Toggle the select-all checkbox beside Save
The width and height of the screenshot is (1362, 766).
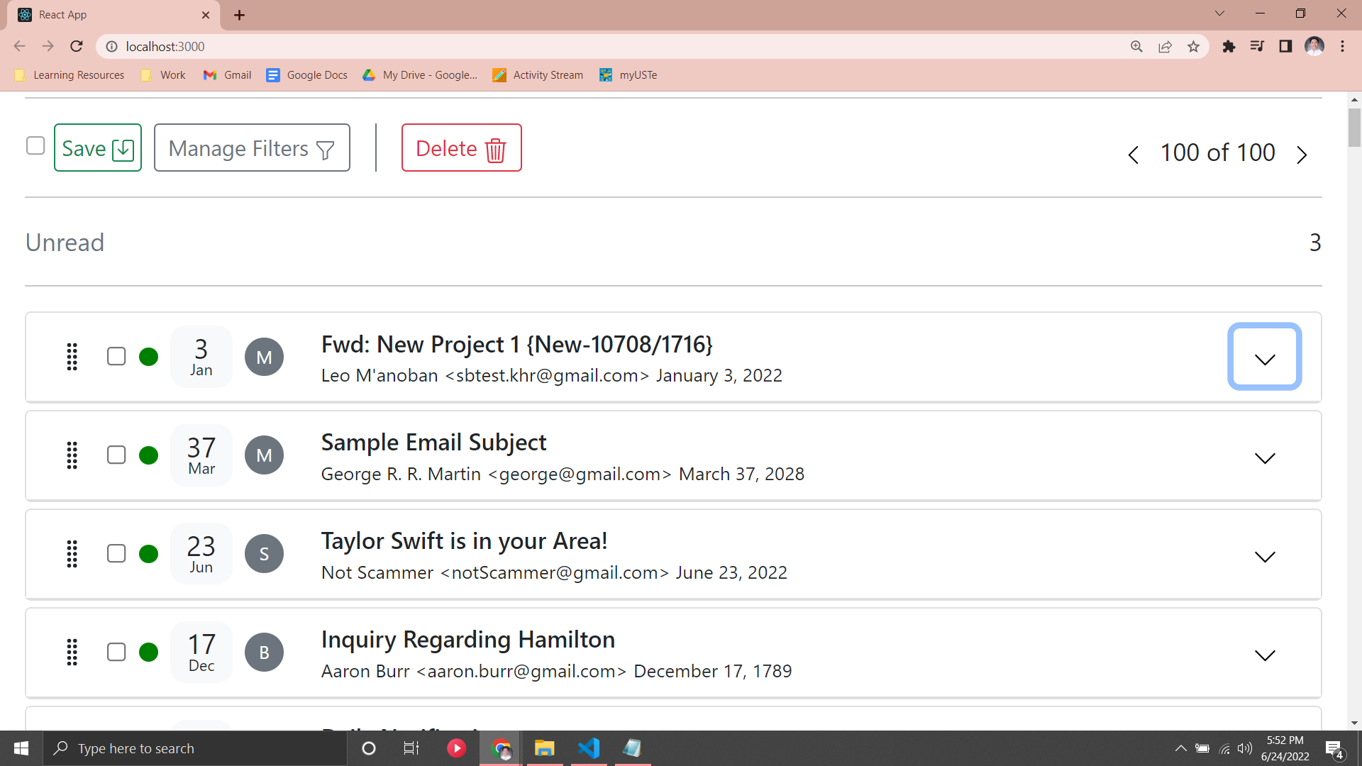tap(35, 146)
